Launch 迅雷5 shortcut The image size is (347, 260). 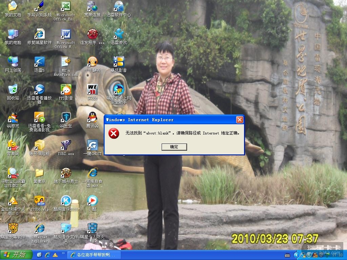39,65
